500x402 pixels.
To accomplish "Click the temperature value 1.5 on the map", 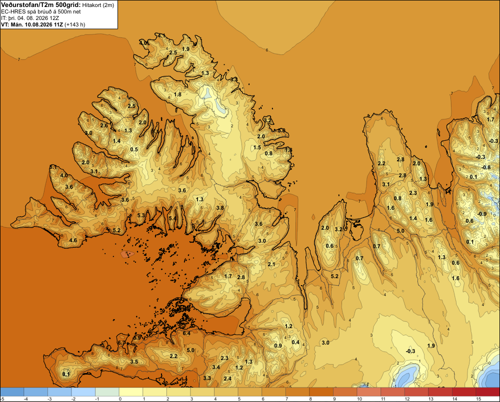I will tap(257, 147).
